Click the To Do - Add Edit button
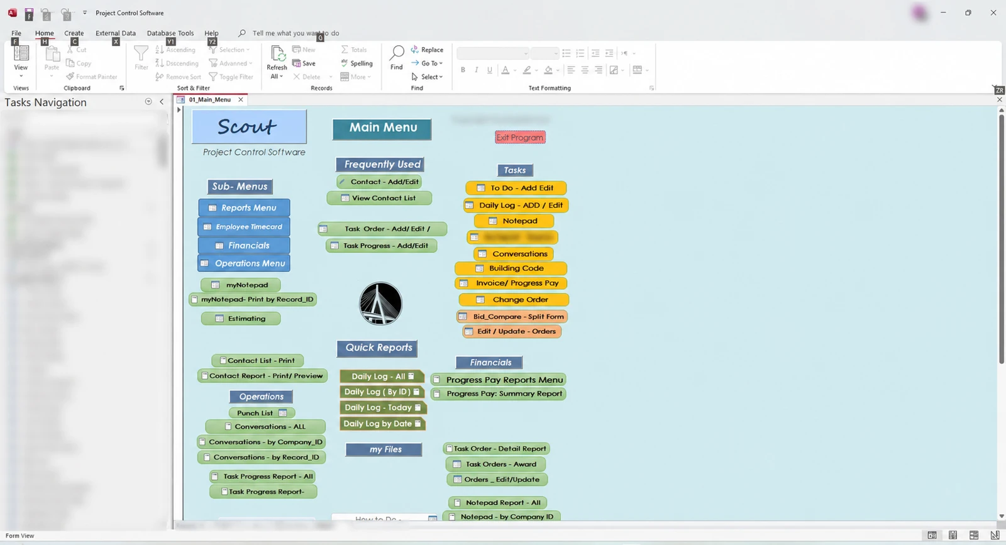 (x=516, y=188)
